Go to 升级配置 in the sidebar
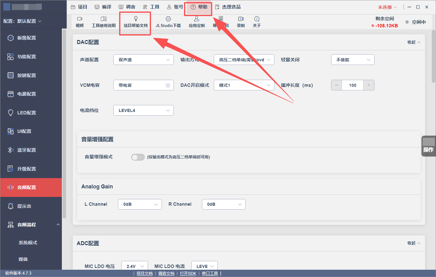436x277 pixels. (31, 169)
